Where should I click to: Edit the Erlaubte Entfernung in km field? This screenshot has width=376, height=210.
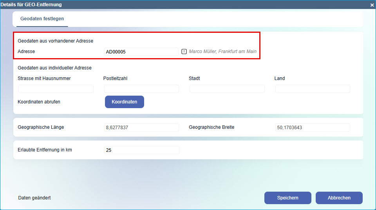click(141, 150)
